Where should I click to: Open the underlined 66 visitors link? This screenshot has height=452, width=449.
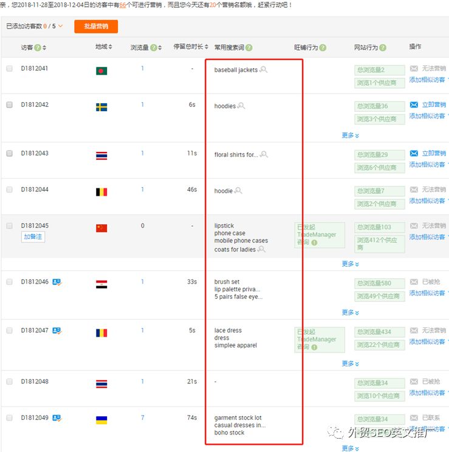pyautogui.click(x=123, y=5)
